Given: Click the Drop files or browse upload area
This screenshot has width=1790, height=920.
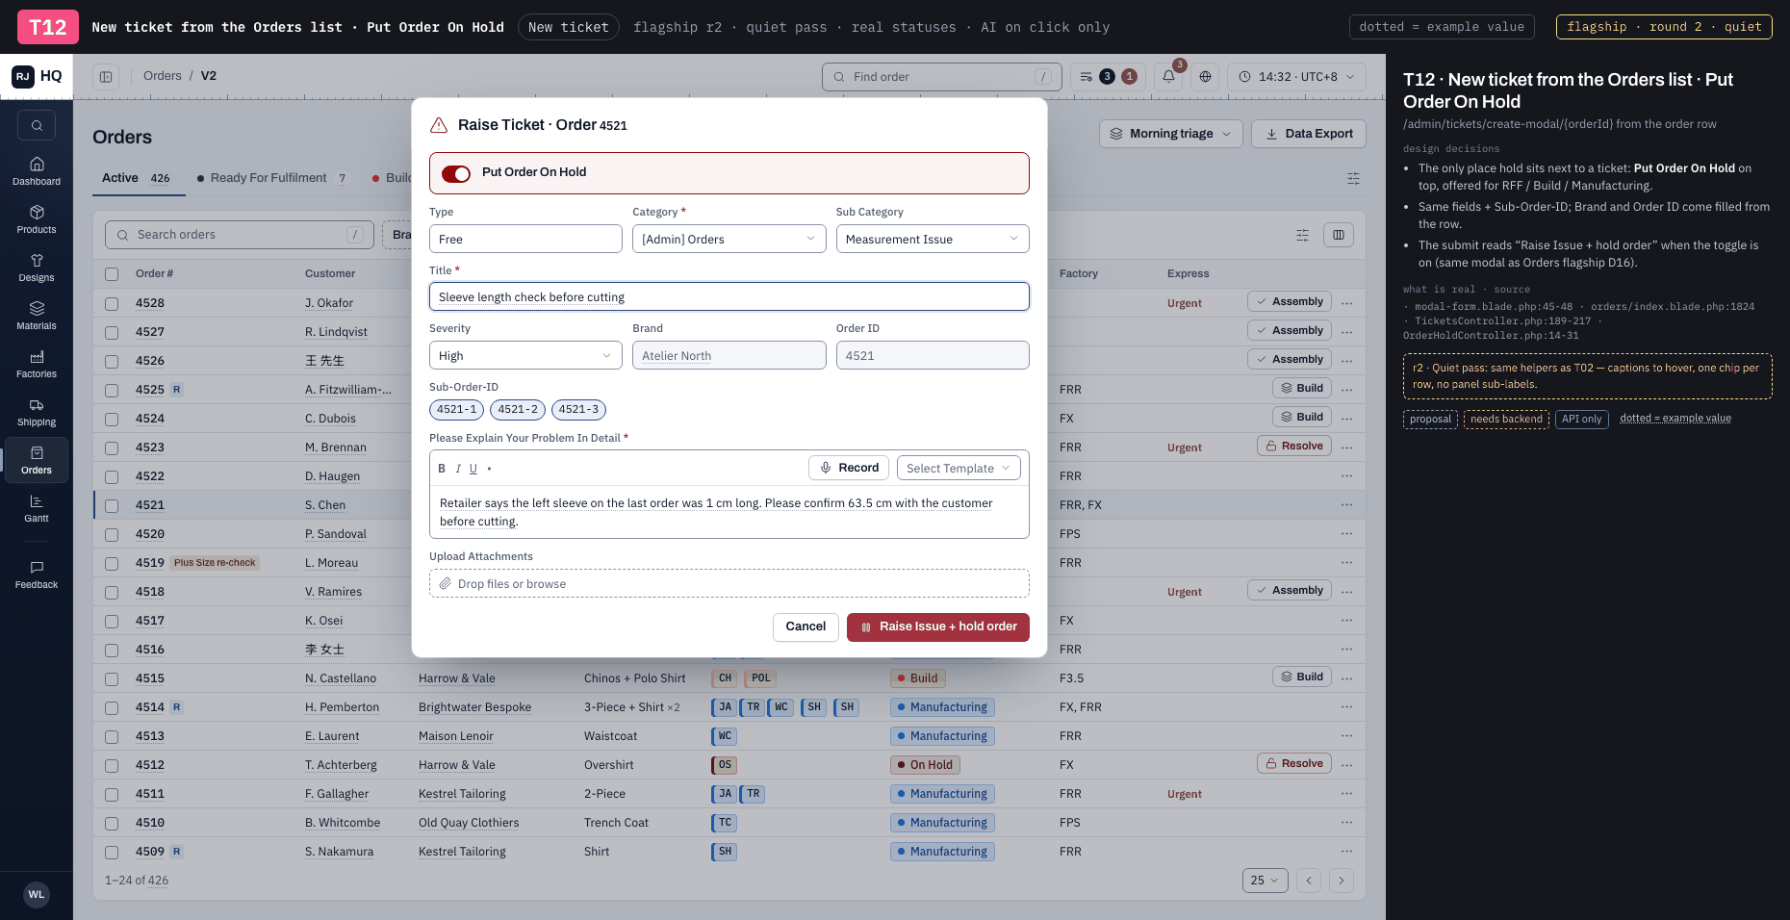Looking at the screenshot, I should point(729,583).
